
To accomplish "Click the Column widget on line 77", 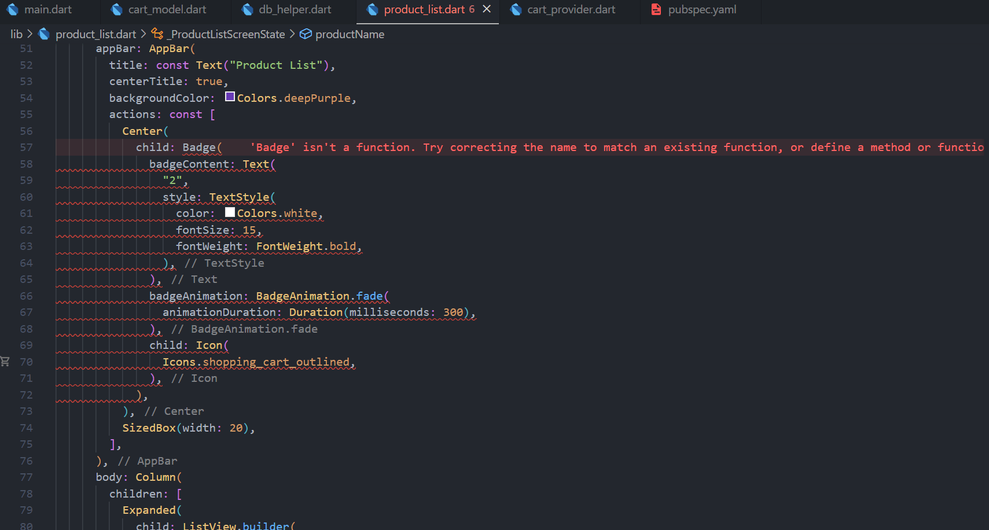I will (156, 477).
